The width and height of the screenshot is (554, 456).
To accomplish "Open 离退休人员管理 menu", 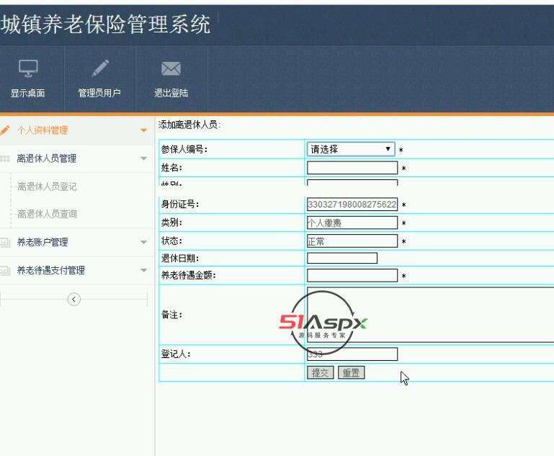I will coord(77,158).
